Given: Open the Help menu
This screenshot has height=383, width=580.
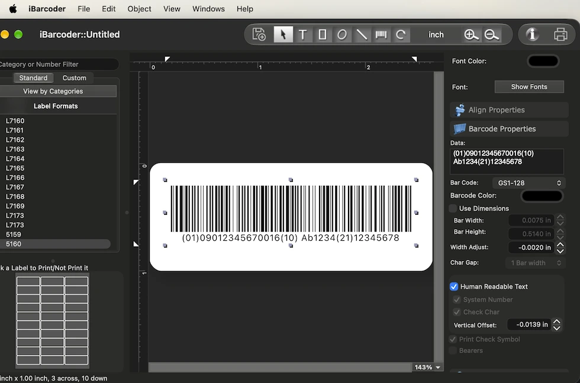Looking at the screenshot, I should click(245, 9).
